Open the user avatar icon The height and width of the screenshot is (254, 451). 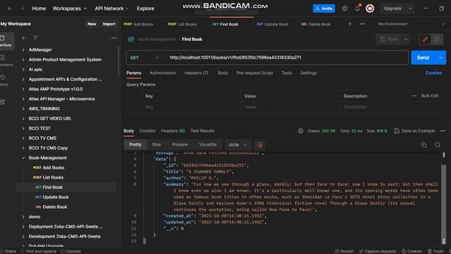(x=370, y=8)
